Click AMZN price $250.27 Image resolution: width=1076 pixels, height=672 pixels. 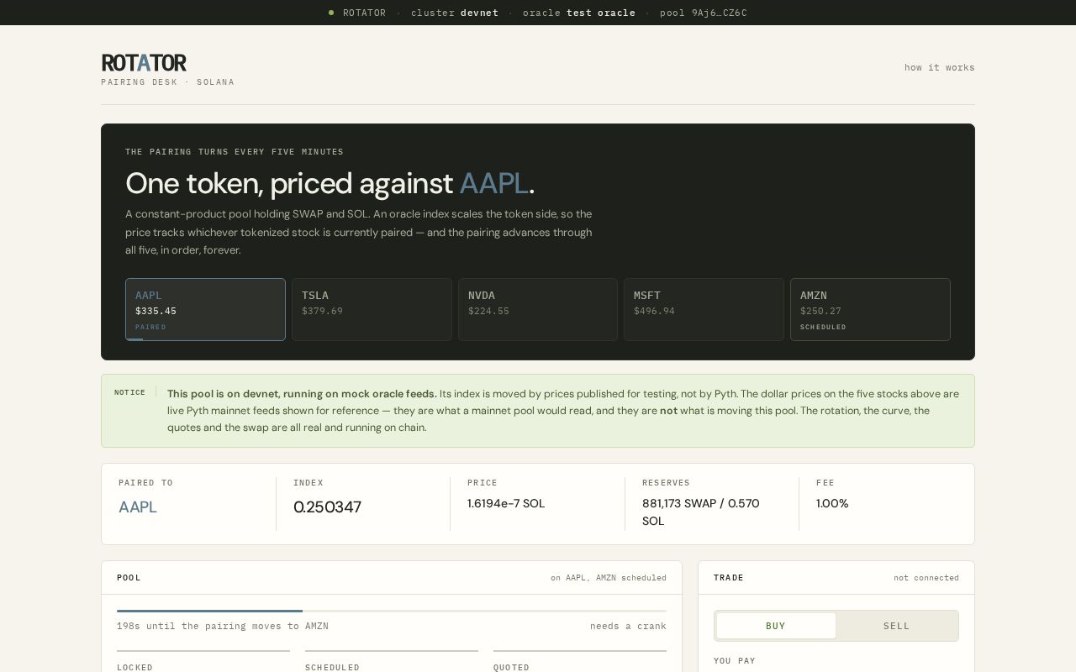(x=820, y=311)
